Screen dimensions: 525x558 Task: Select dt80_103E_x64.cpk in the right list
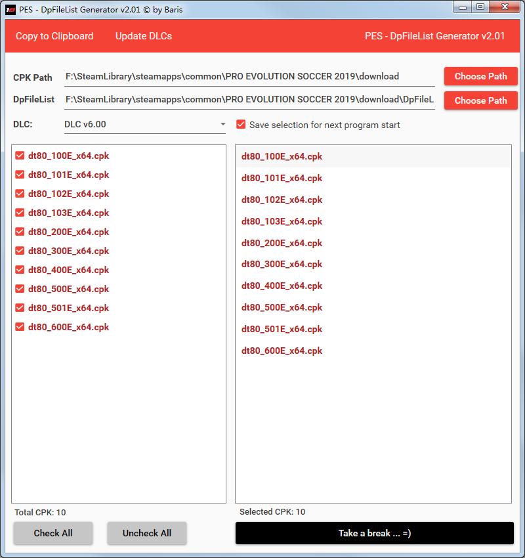373,221
